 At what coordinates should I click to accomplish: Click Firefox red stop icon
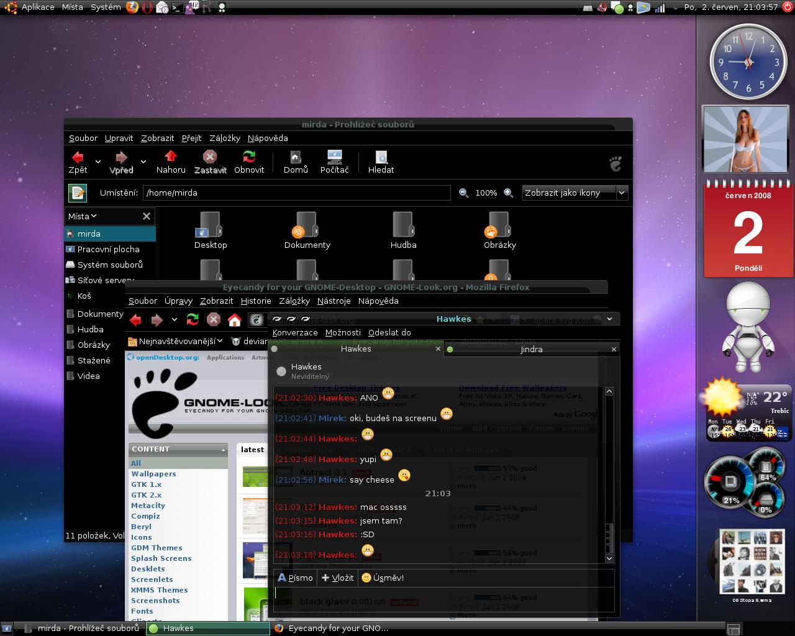(213, 320)
